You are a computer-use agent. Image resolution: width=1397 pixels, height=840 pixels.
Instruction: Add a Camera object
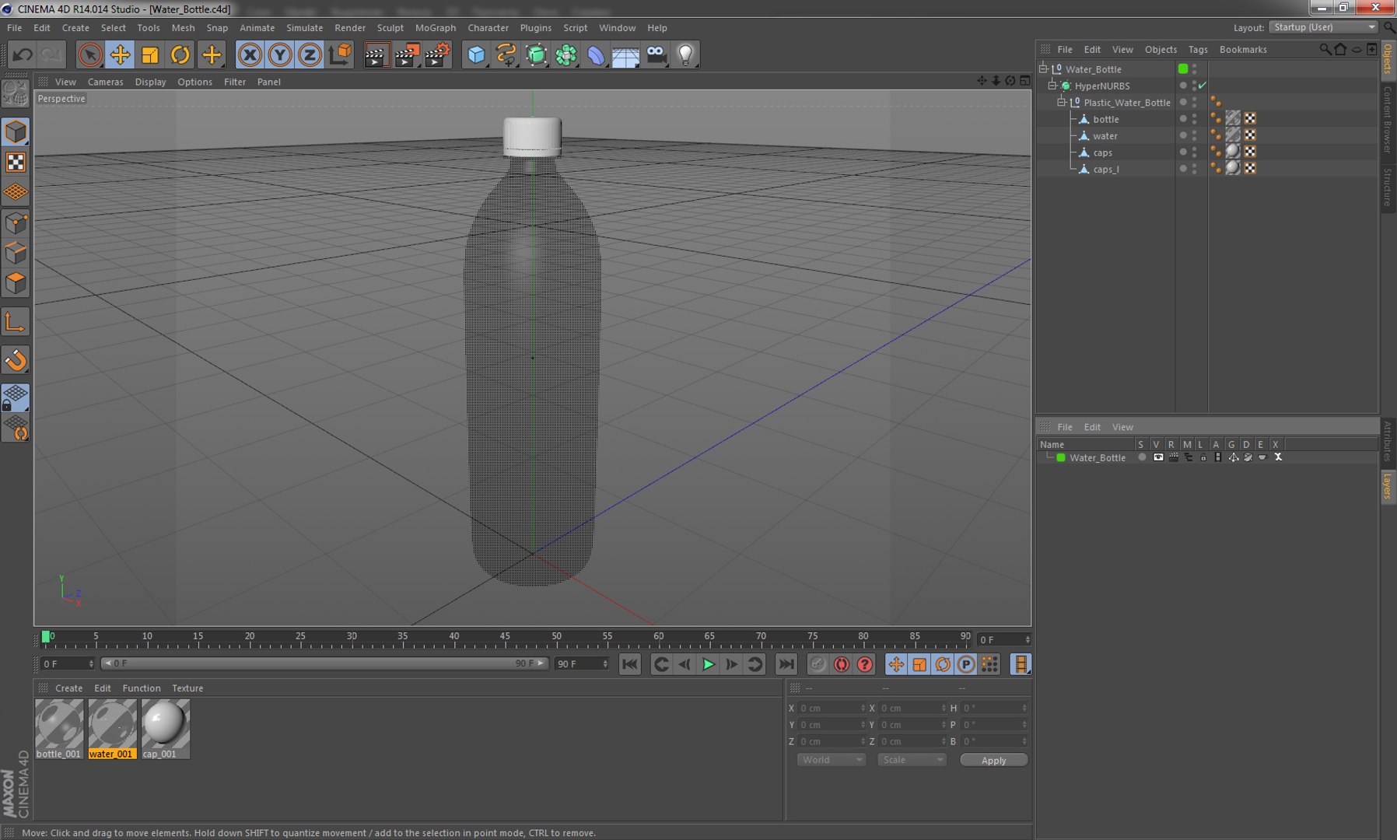point(656,54)
